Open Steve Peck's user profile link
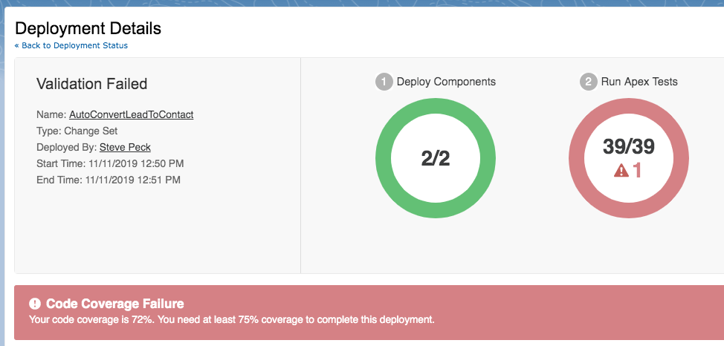724x346 pixels. pyautogui.click(x=125, y=147)
